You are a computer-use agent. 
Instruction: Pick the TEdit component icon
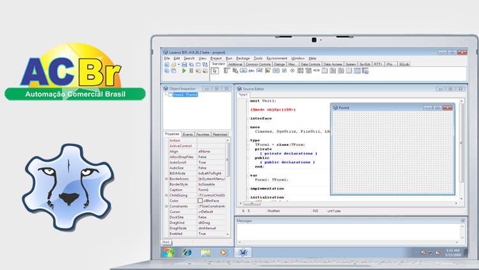coord(259,71)
